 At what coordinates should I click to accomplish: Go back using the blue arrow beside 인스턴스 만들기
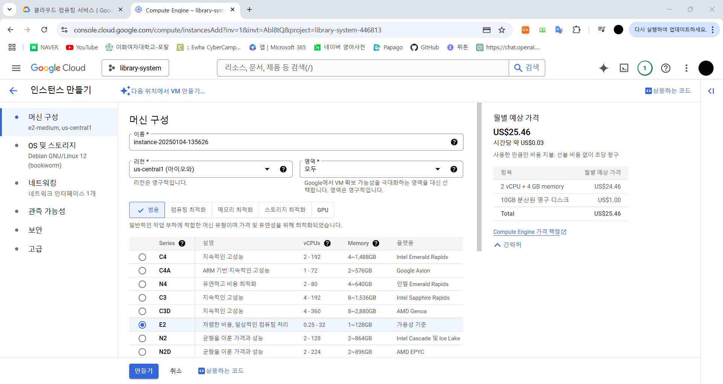[x=13, y=91]
